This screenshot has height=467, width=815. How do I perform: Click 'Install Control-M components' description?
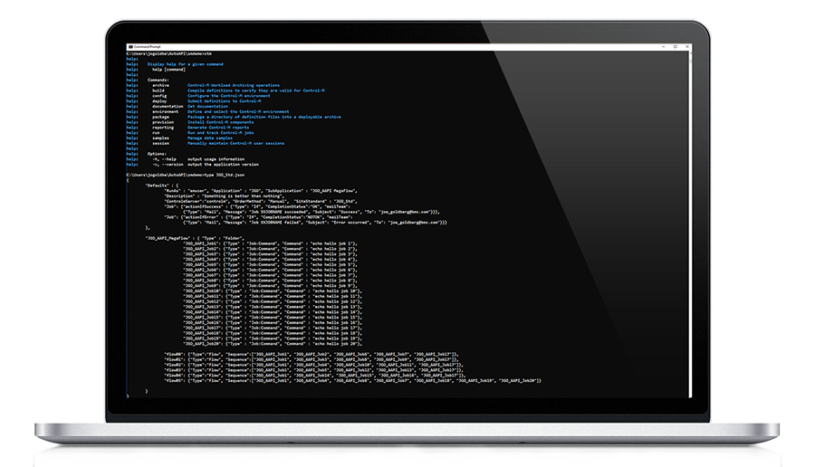pyautogui.click(x=220, y=122)
